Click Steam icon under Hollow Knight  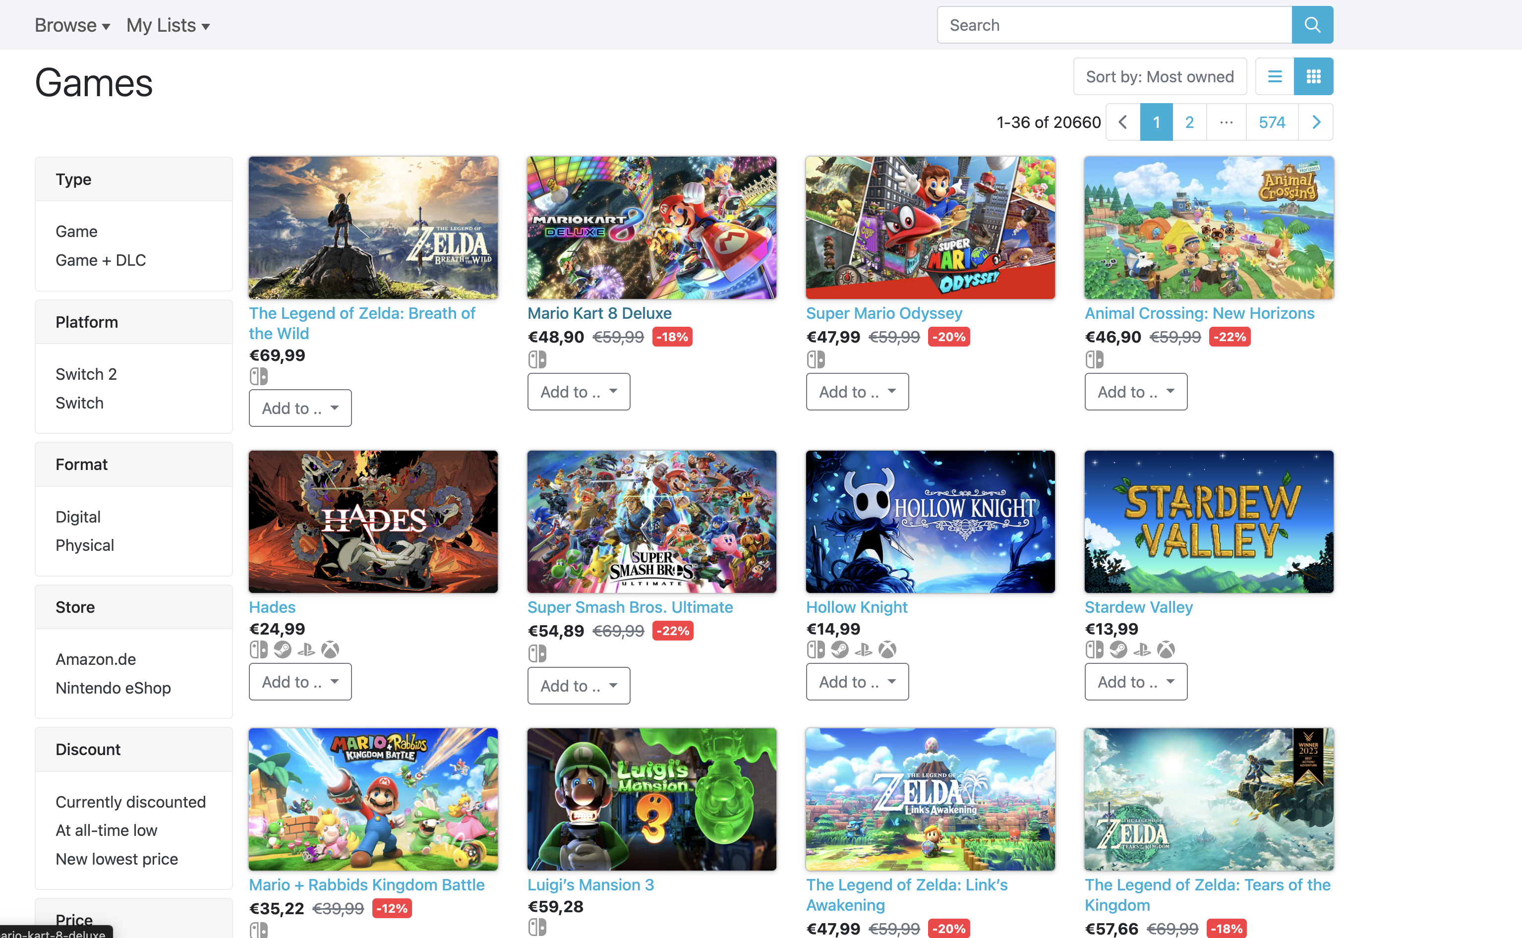pos(840,649)
